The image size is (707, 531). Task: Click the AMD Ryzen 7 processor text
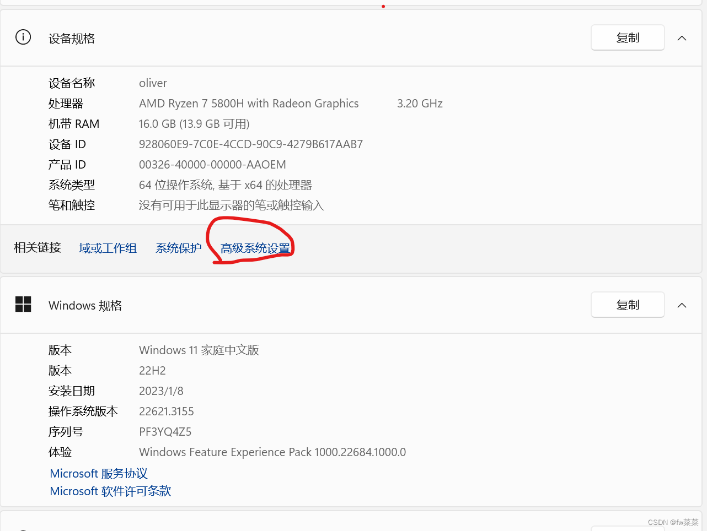point(249,103)
